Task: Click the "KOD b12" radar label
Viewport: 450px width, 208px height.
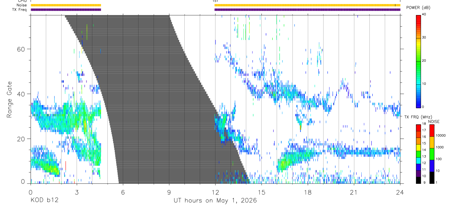Action: (45, 201)
